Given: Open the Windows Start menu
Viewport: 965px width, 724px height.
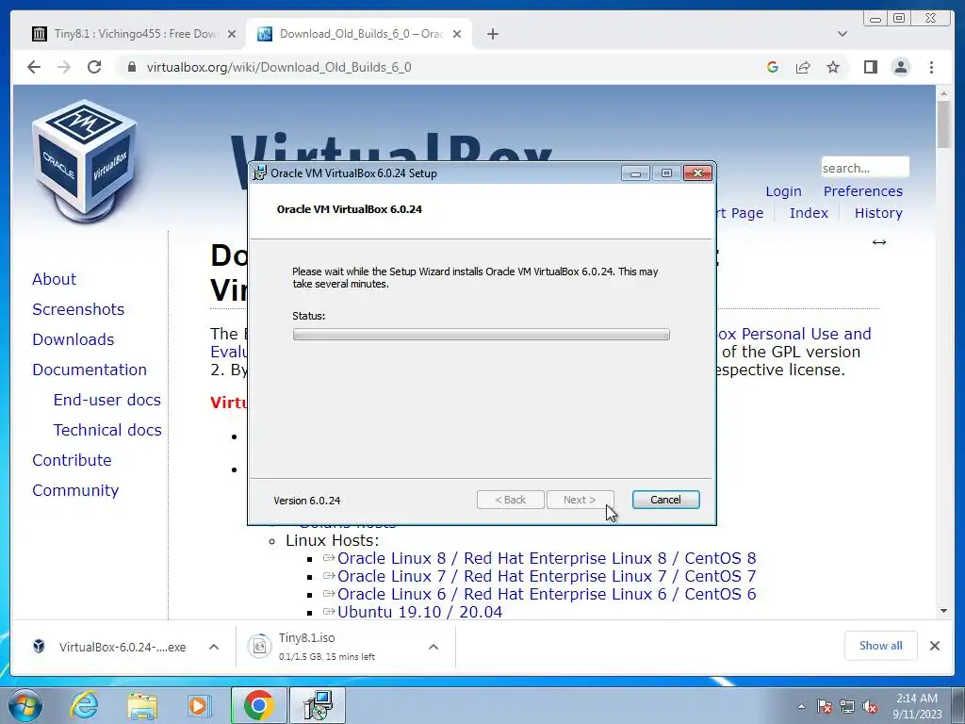Looking at the screenshot, I should tap(25, 705).
